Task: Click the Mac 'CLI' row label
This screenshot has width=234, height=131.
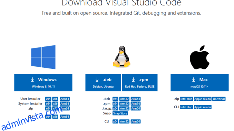Action: pos(176,107)
